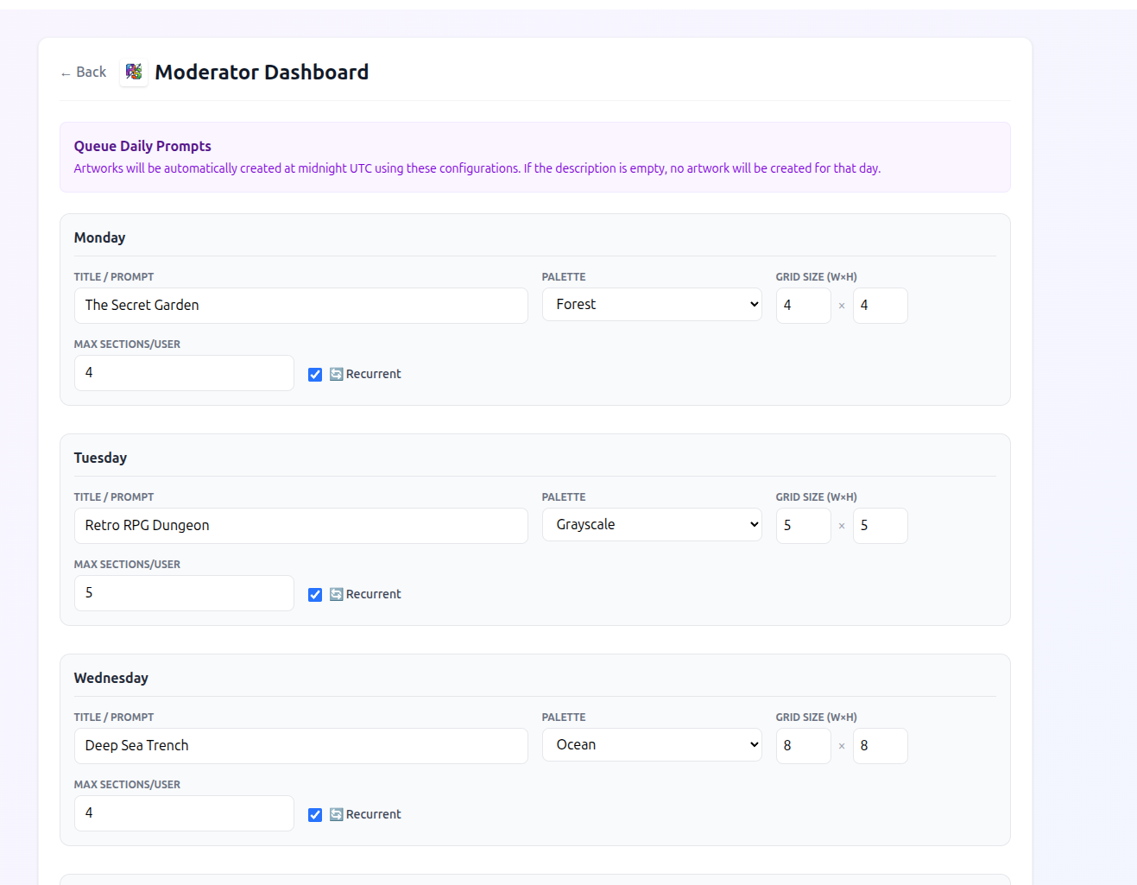Uncheck Monday's Recurrent checkbox
This screenshot has width=1137, height=885.
[315, 375]
